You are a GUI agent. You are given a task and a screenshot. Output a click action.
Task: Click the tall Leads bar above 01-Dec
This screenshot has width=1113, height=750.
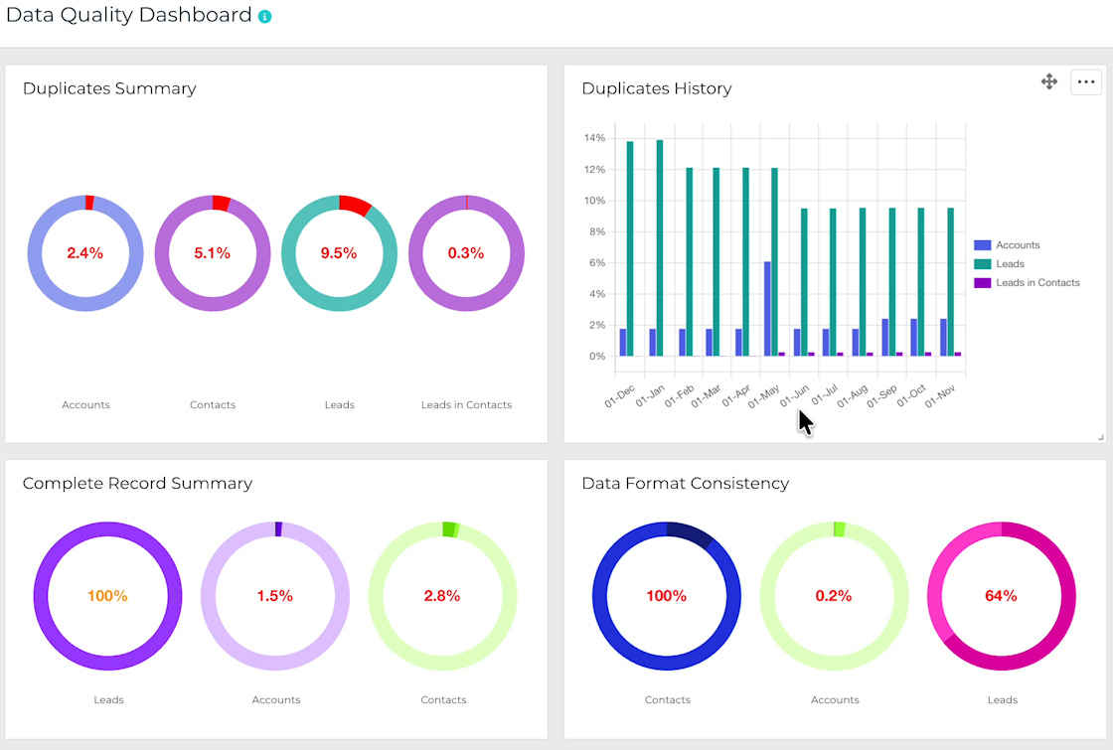(x=628, y=248)
